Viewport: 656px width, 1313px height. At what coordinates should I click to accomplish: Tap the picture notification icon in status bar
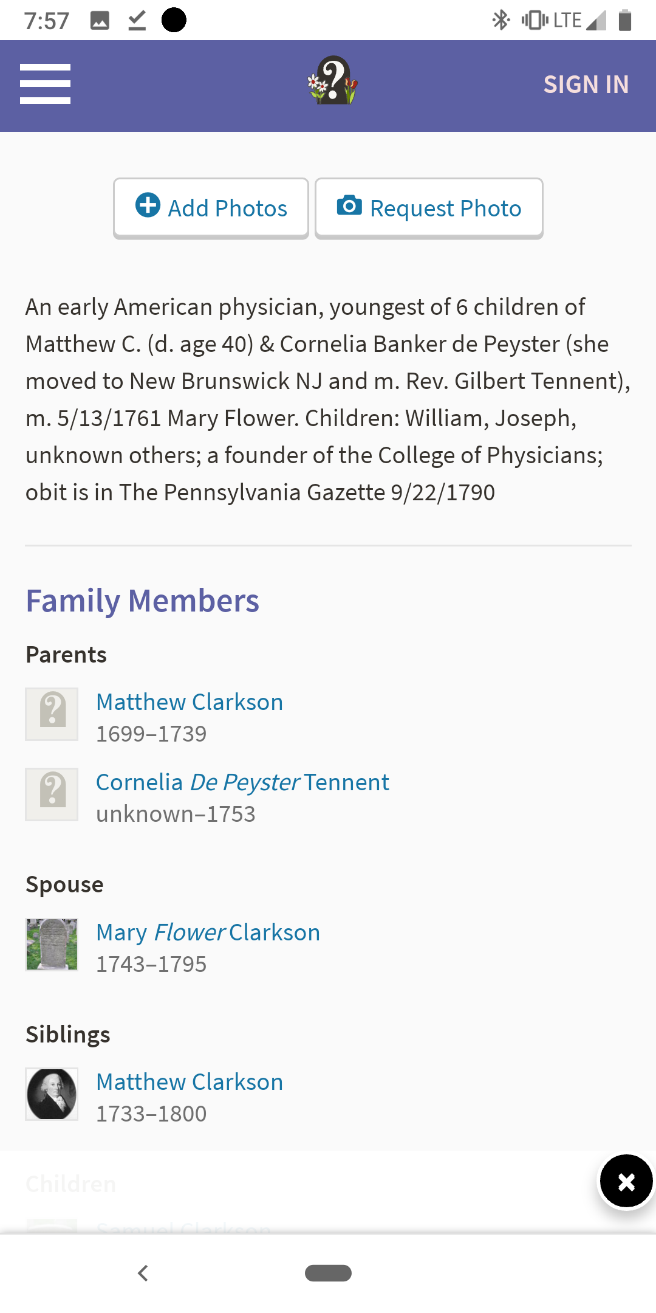(100, 20)
